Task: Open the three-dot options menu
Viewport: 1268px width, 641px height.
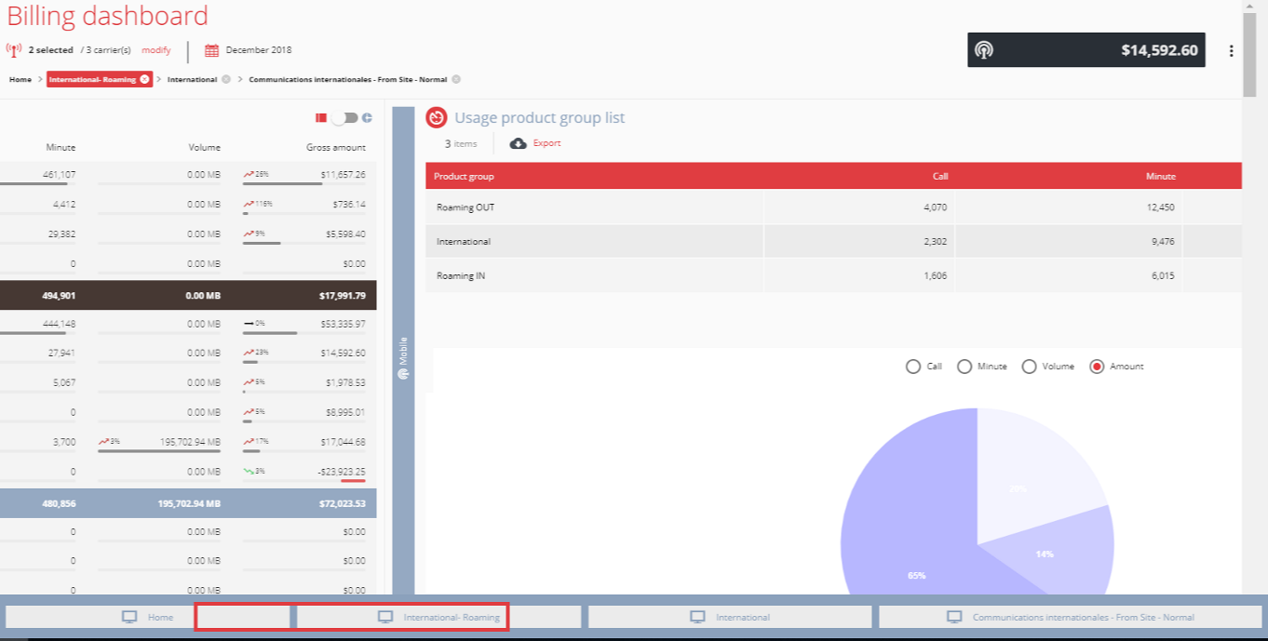Action: (1232, 51)
